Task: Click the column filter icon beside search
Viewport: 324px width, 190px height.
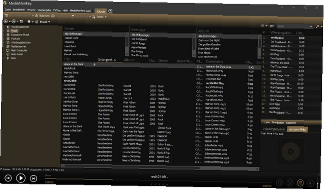Action: tap(272, 26)
